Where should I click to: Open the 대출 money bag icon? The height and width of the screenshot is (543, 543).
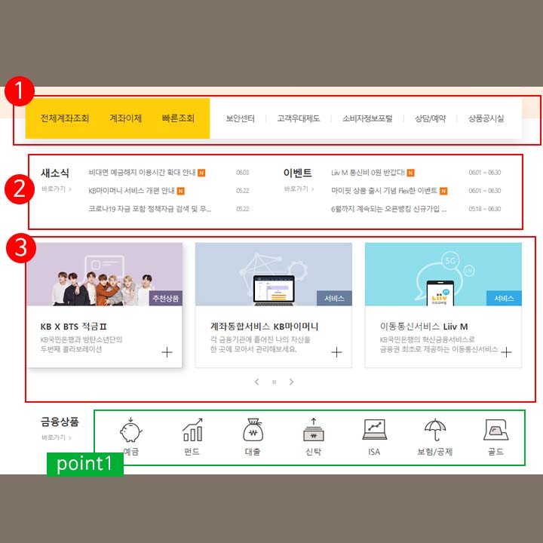click(253, 430)
